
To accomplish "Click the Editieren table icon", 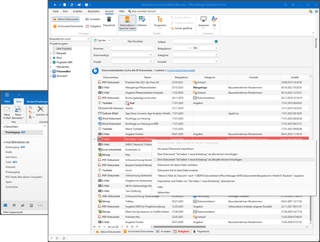I will pos(142,21).
